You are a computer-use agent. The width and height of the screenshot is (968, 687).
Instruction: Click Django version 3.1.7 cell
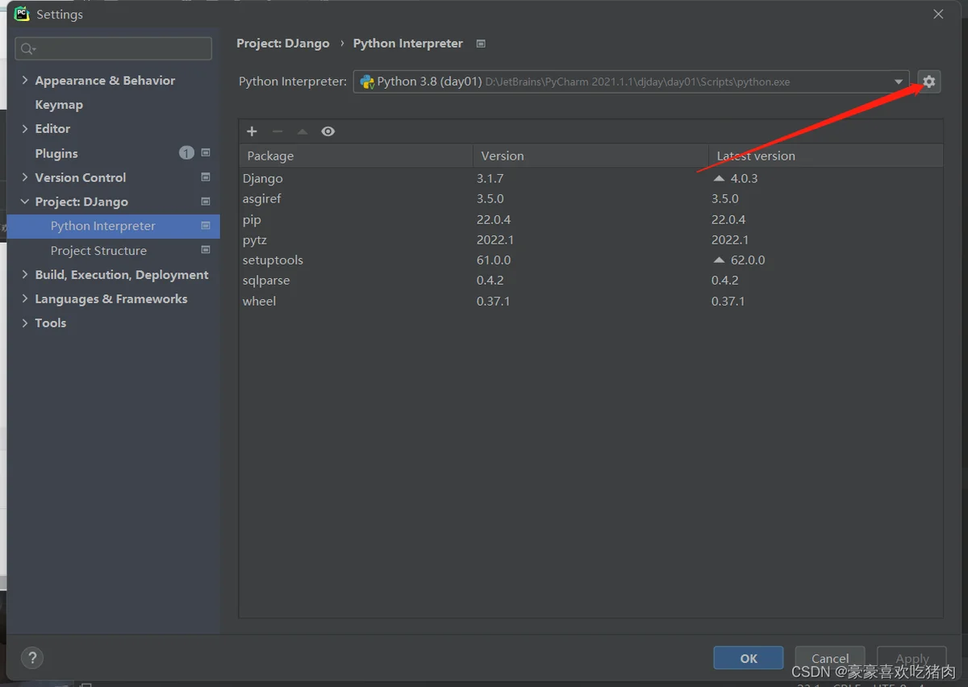click(490, 178)
